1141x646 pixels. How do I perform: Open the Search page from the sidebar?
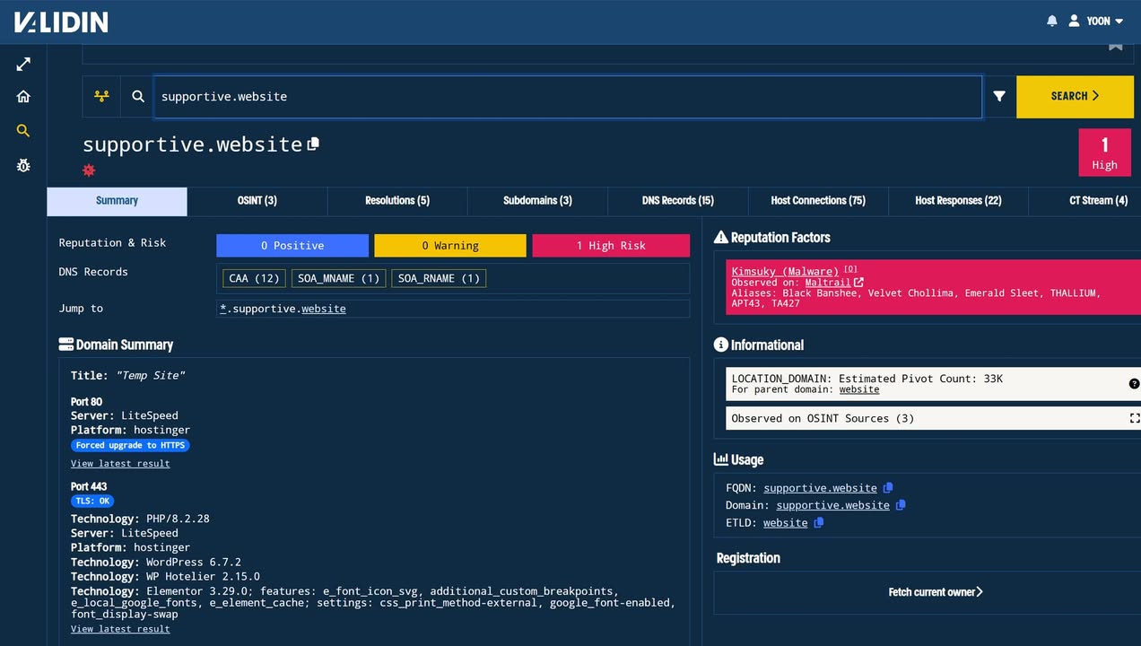click(22, 130)
